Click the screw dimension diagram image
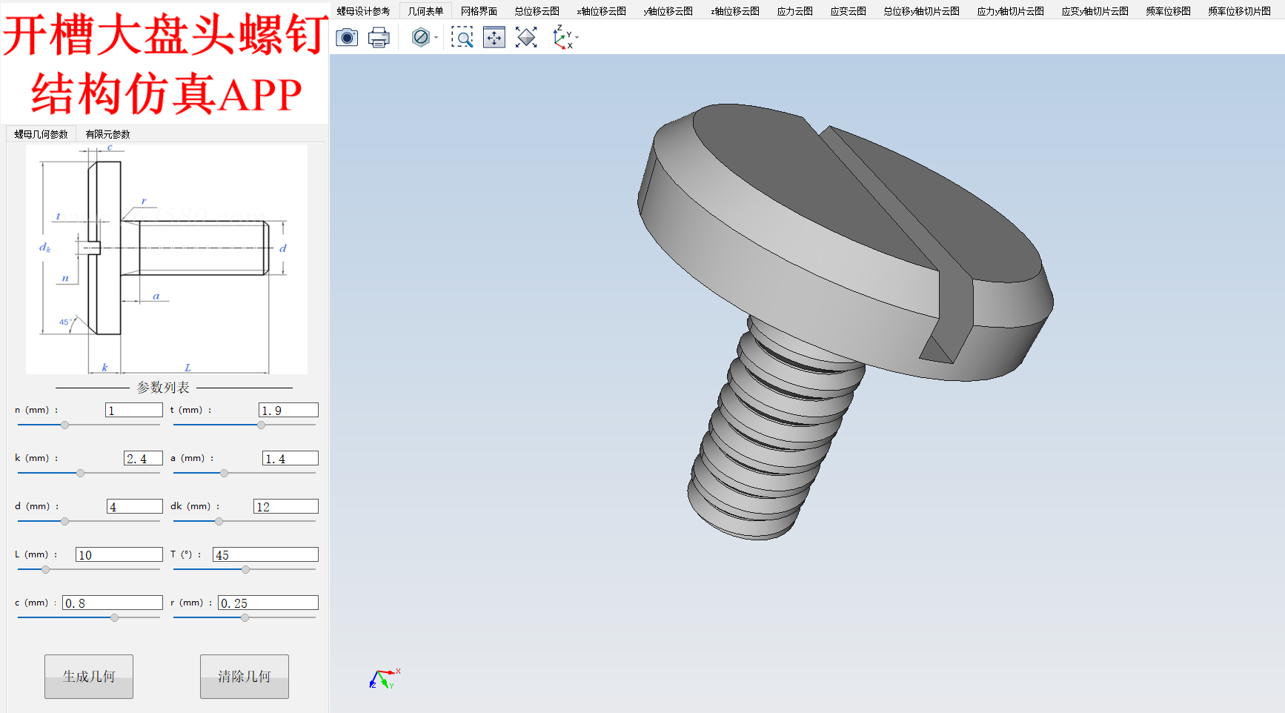The image size is (1285, 713). (167, 259)
